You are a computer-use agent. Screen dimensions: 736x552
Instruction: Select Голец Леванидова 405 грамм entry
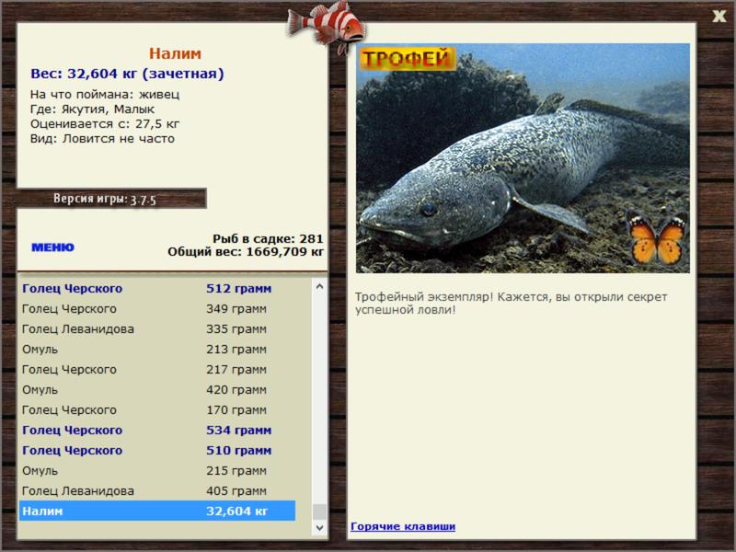pyautogui.click(x=156, y=490)
